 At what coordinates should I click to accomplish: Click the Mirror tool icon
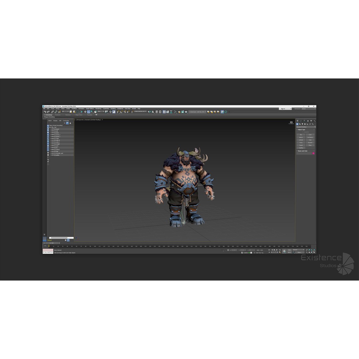(149, 112)
